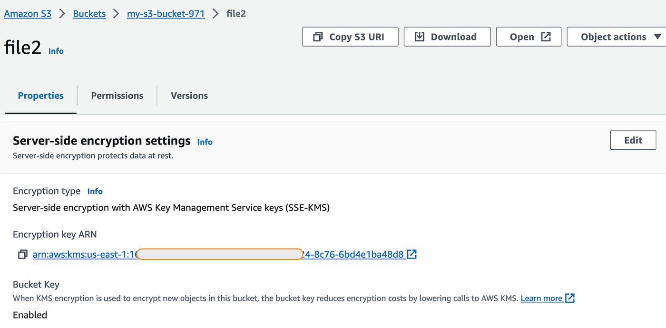The height and width of the screenshot is (328, 666).
Task: Copy the S3 URI of file2
Action: [x=350, y=37]
